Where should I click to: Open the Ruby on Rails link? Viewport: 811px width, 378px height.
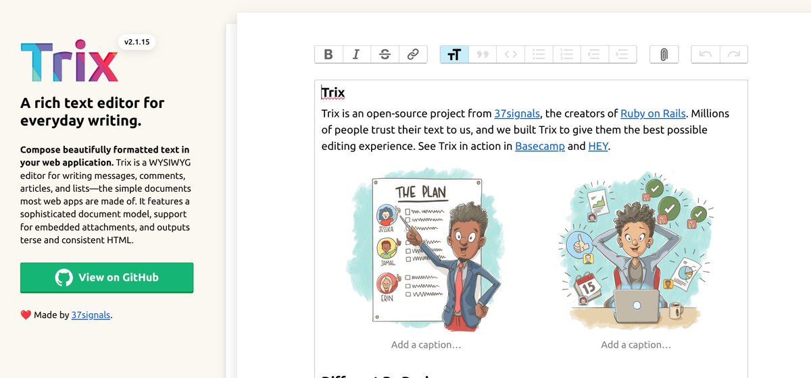[x=653, y=113]
